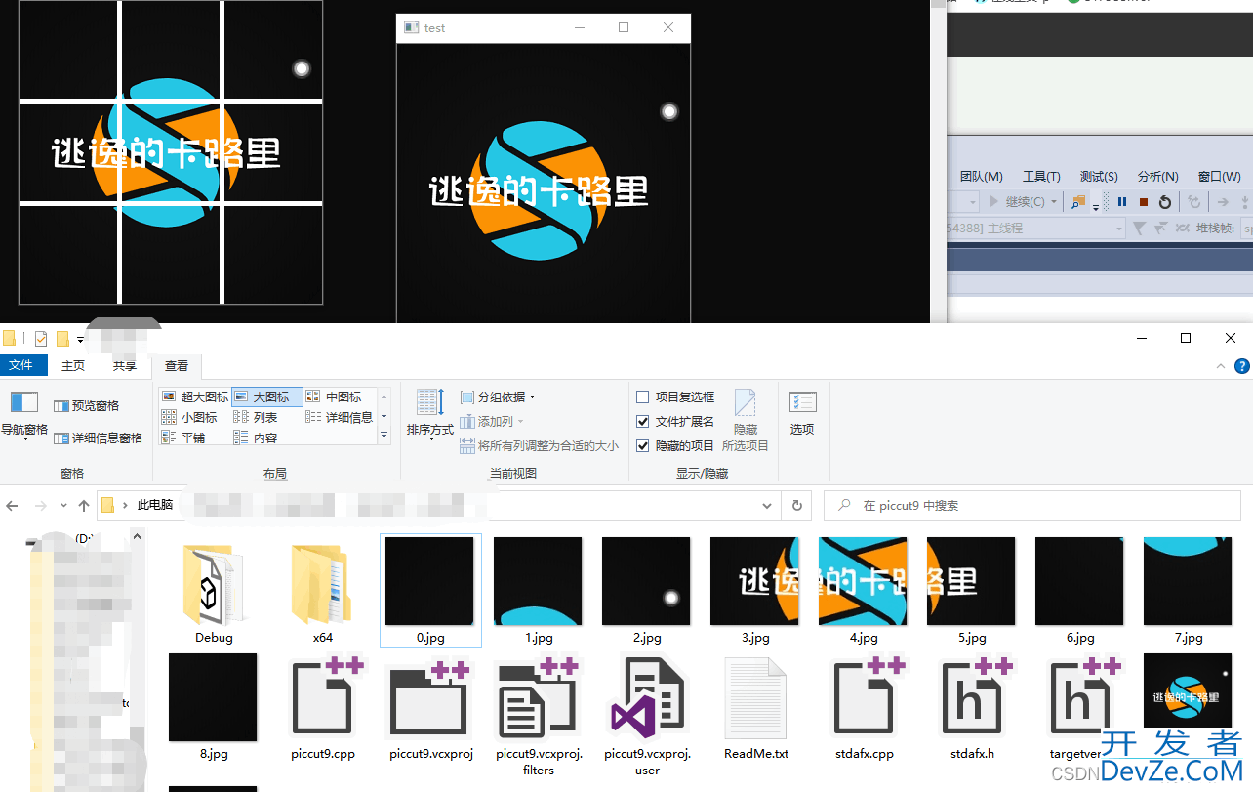Restart debugging in Visual Studio toolbar
This screenshot has height=792, width=1253.
(1164, 202)
